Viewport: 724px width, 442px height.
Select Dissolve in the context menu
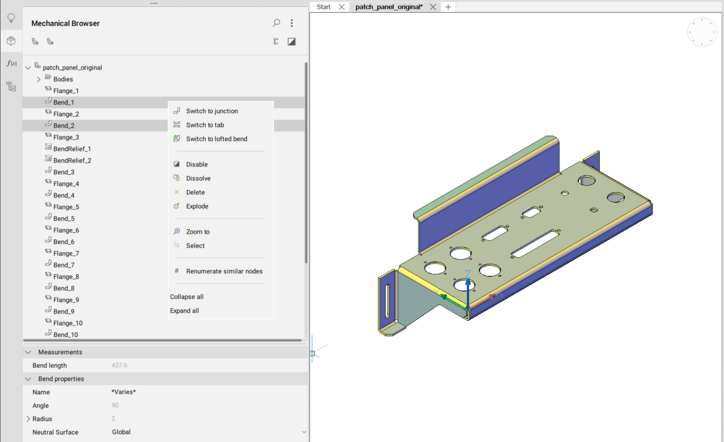coord(198,178)
